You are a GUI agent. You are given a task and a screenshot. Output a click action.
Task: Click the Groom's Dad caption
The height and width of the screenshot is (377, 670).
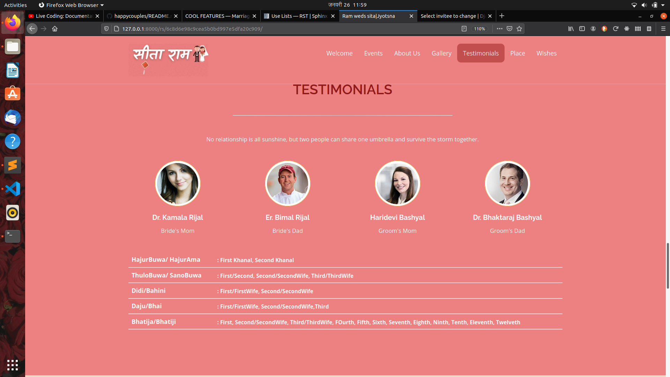[507, 231]
